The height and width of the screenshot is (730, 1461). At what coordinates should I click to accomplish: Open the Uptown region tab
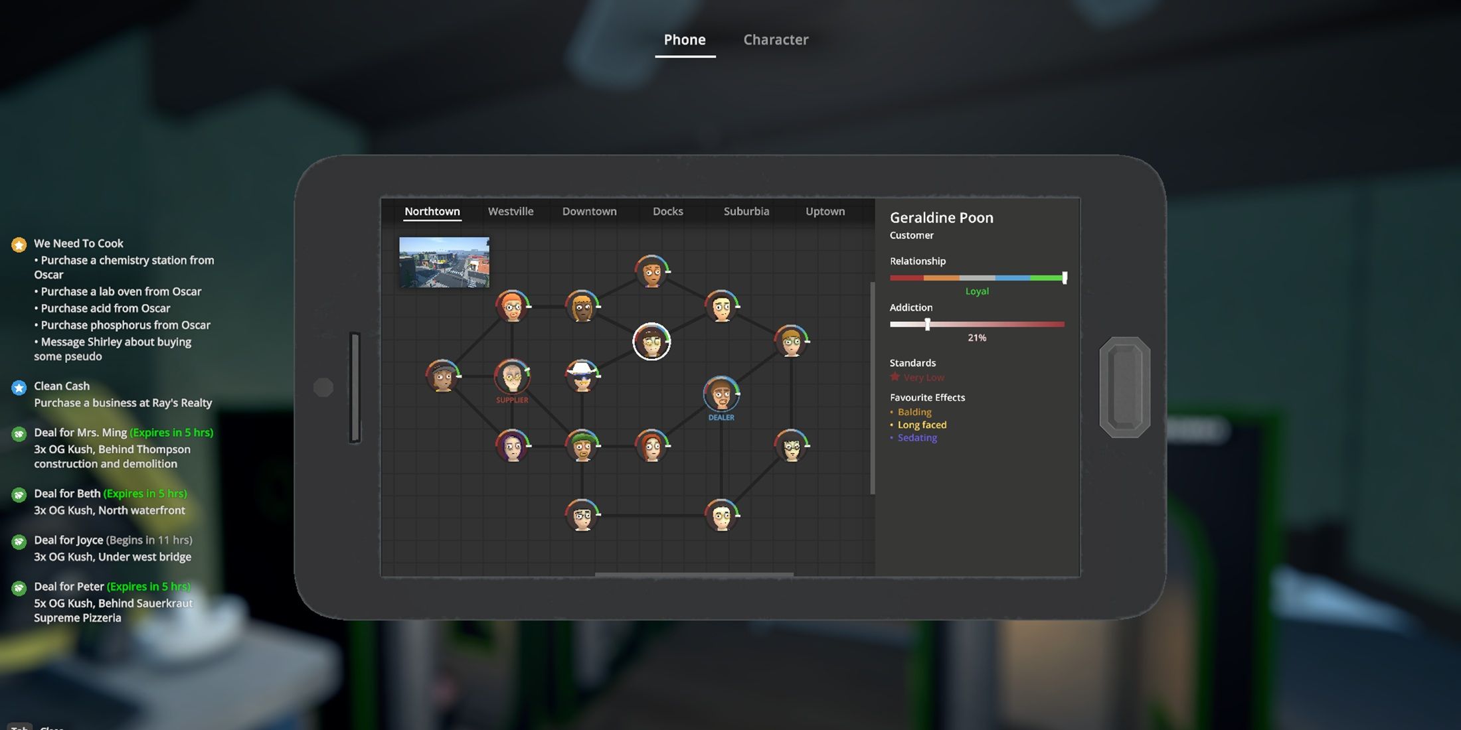(x=825, y=211)
